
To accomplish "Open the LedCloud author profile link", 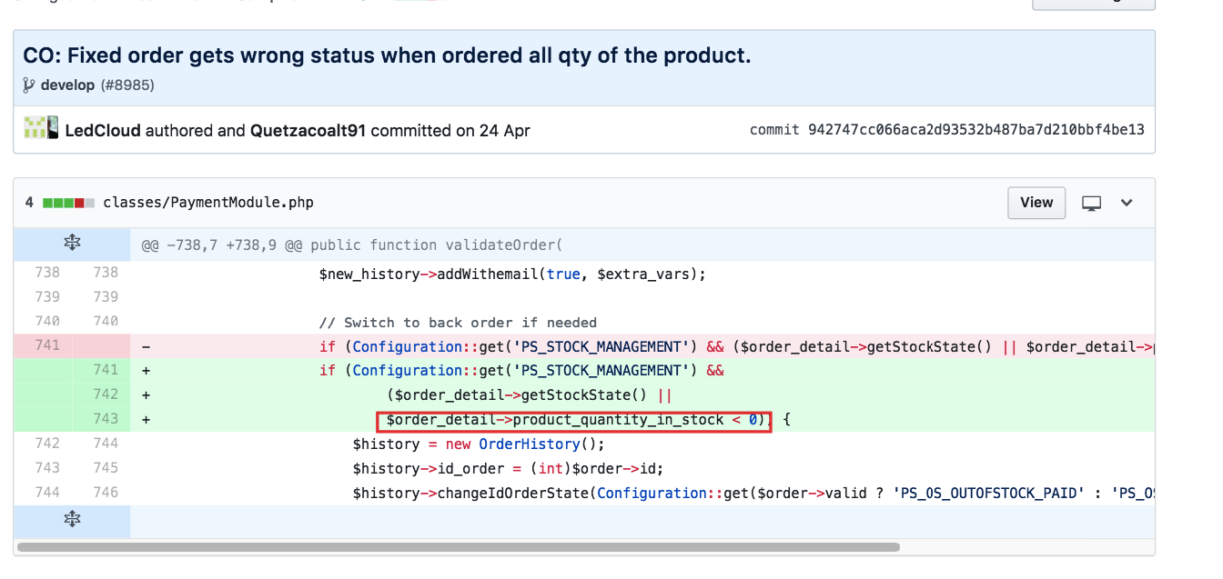I will [103, 130].
